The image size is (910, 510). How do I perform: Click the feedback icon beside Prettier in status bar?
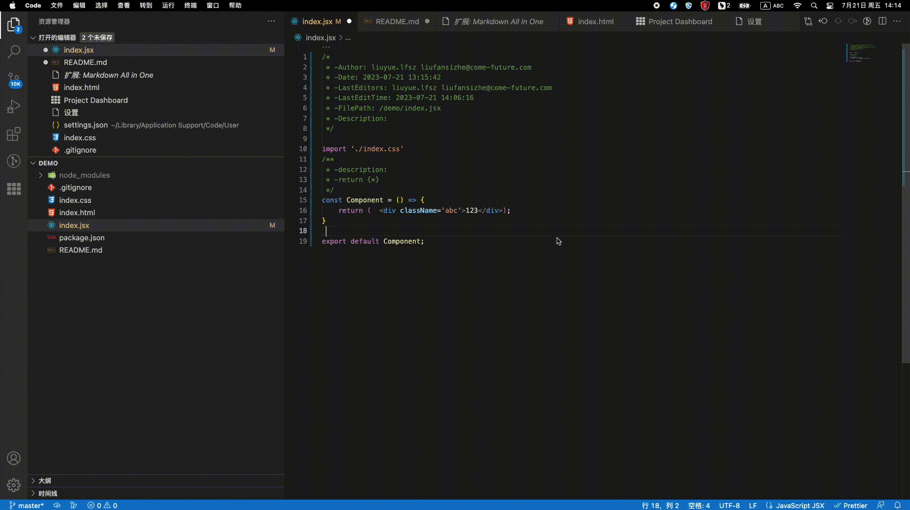coord(881,505)
